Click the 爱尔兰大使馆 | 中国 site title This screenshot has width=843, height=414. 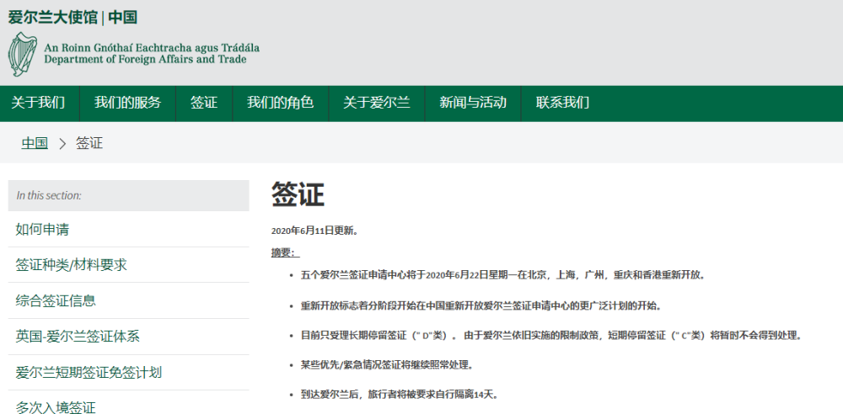click(x=72, y=17)
